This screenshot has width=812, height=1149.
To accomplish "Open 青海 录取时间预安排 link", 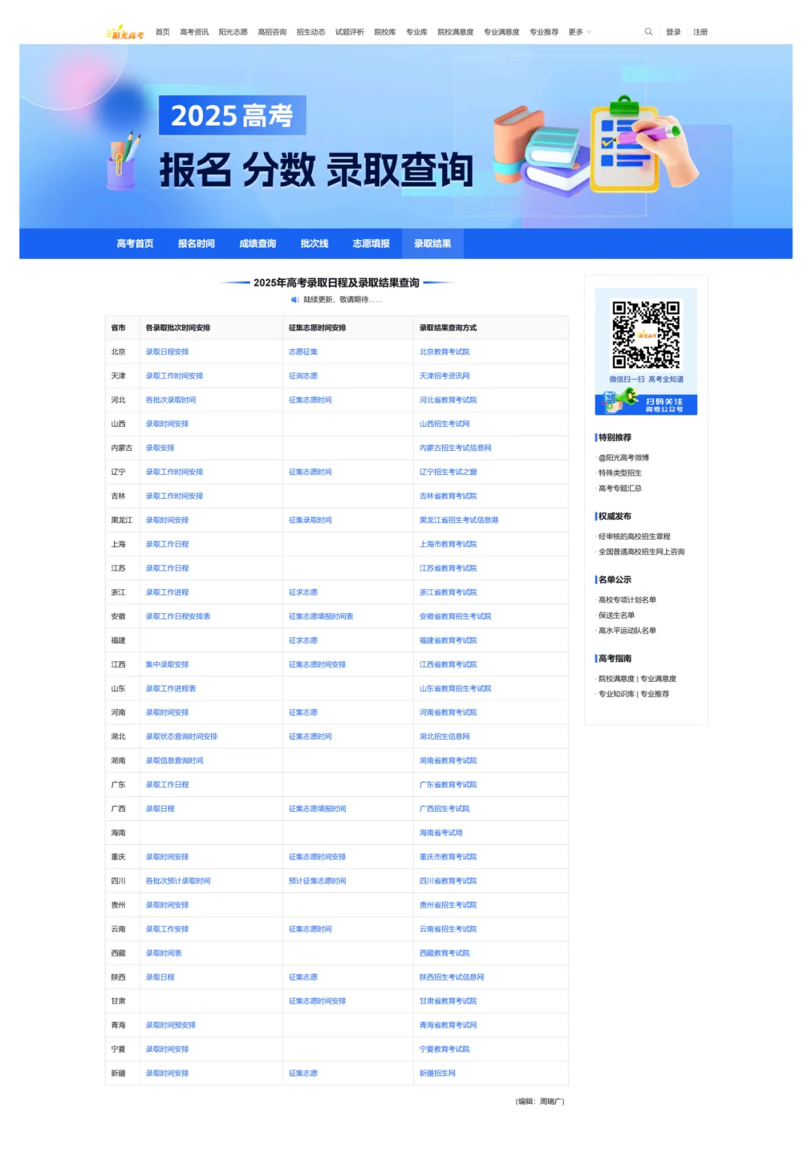I will [x=171, y=1026].
